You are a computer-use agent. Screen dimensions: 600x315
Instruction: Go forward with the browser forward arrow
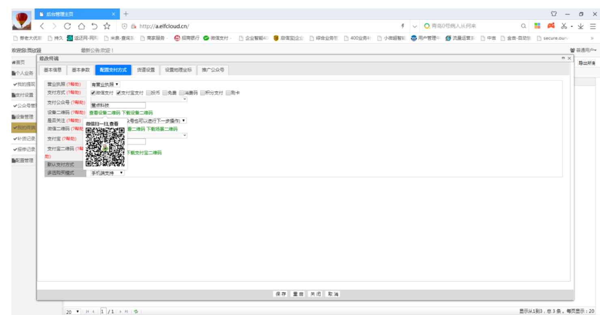[x=54, y=26]
